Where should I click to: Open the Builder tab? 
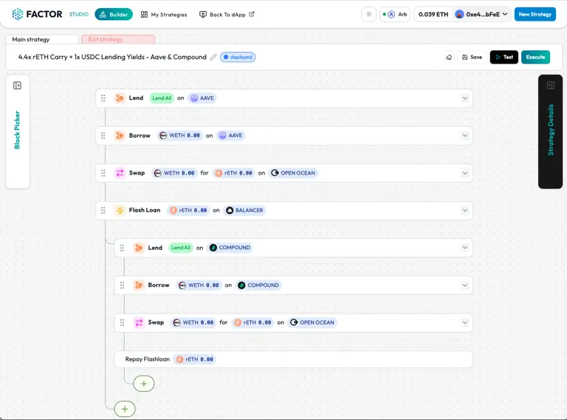pyautogui.click(x=114, y=15)
